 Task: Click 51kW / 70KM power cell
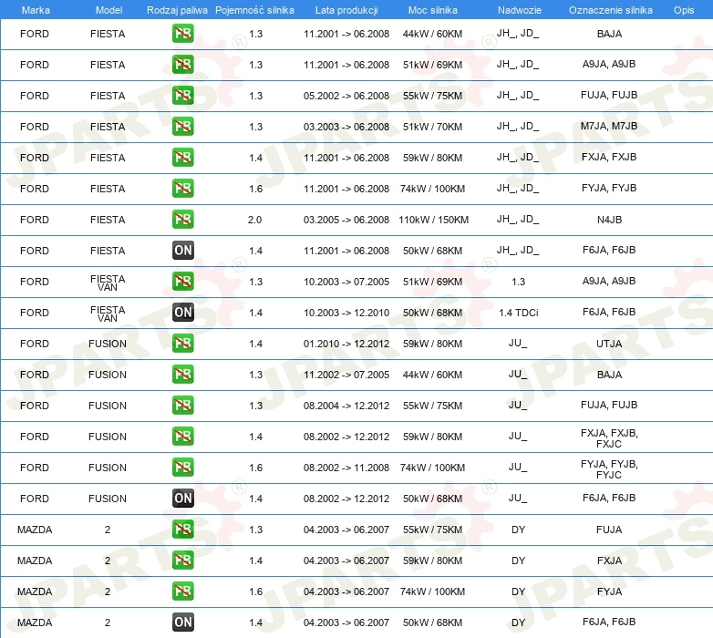432,127
